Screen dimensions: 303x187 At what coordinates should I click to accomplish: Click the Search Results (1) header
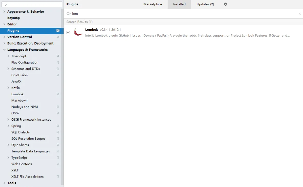click(x=79, y=22)
